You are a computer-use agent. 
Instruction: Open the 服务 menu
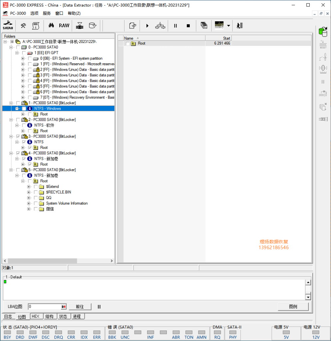point(47,13)
